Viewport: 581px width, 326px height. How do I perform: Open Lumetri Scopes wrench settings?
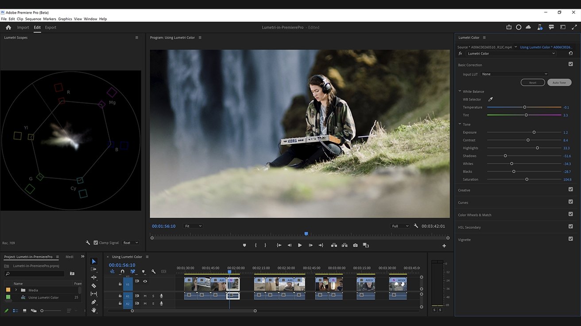(x=88, y=243)
